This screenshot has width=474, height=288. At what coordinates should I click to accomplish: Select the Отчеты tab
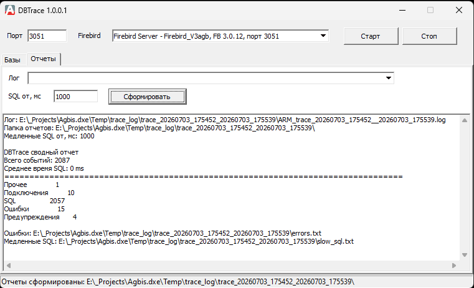tap(43, 59)
